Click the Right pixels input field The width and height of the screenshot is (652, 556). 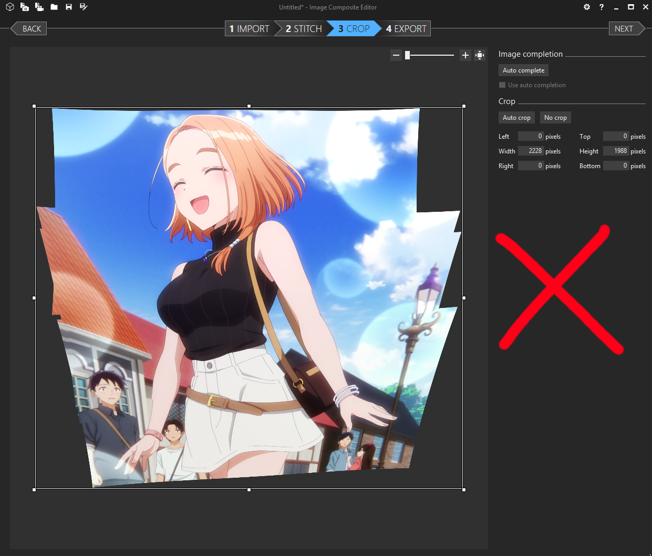click(x=531, y=166)
